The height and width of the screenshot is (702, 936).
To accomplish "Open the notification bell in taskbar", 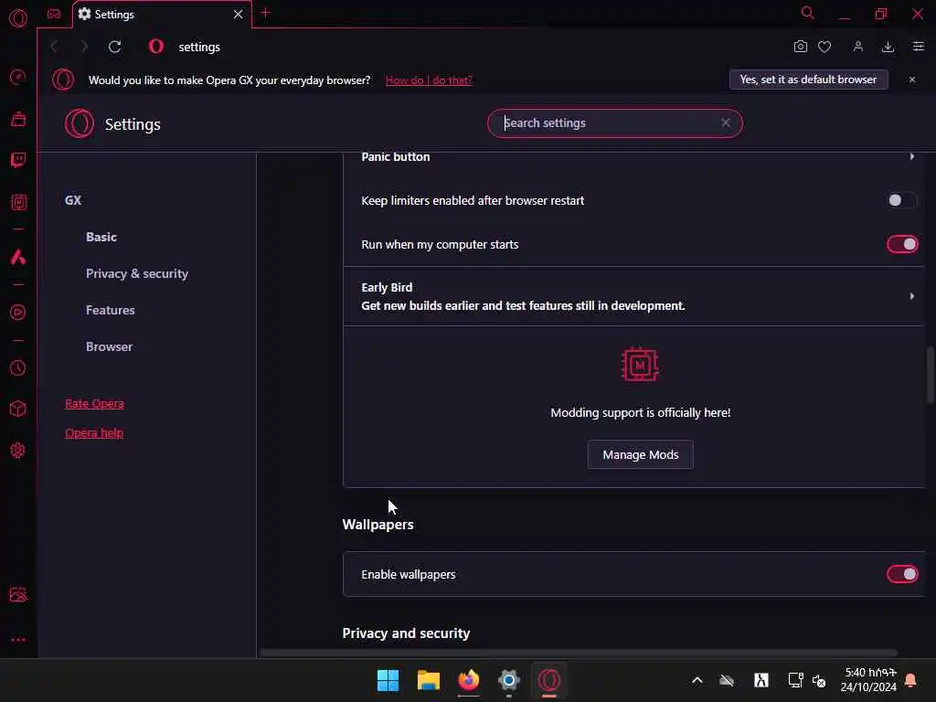I will (x=910, y=680).
